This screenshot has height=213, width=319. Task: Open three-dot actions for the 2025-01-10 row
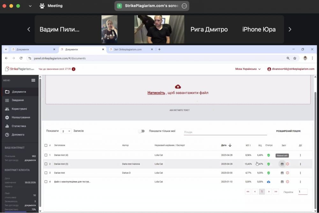click(300, 182)
